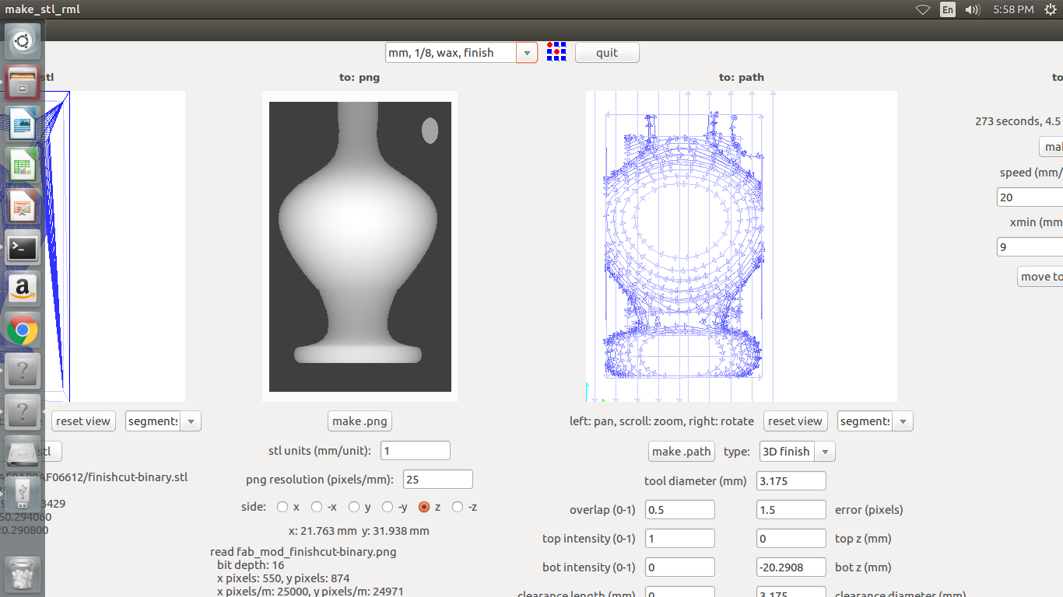Viewport: 1063px width, 597px height.
Task: Open the network indicator in the top bar
Action: (923, 9)
